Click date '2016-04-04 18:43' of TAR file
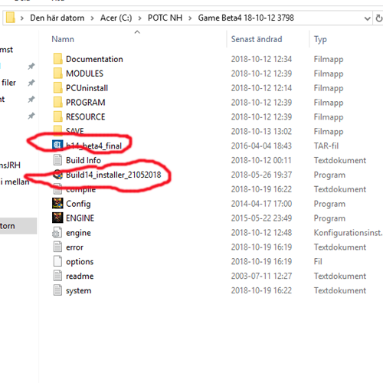This screenshot has height=383, width=383. click(261, 146)
